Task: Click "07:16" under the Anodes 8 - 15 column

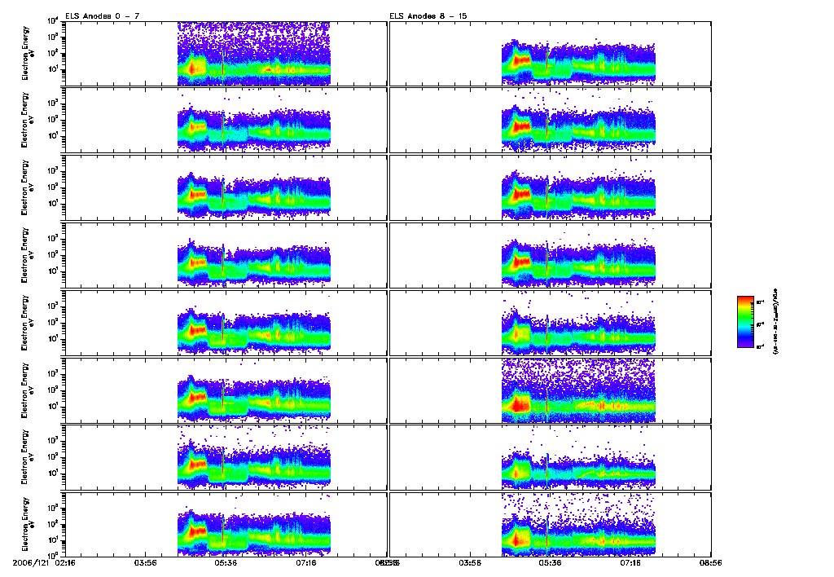Action: coord(630,562)
